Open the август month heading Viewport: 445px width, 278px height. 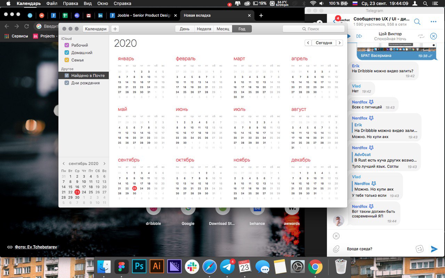coord(299,109)
